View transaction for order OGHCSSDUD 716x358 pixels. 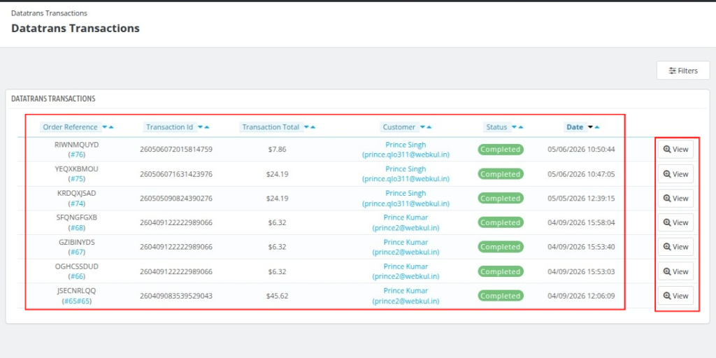point(675,271)
